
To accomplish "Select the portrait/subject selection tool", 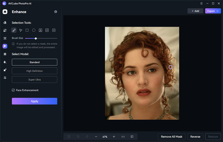I will (40, 30).
